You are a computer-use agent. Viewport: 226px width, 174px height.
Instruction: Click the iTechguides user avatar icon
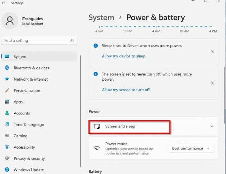coord(10,21)
